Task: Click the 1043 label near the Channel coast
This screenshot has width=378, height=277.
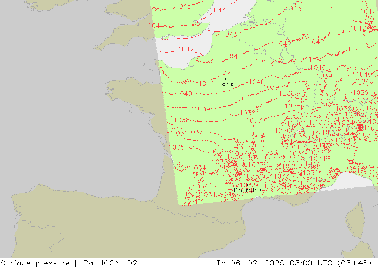Action: point(229,34)
